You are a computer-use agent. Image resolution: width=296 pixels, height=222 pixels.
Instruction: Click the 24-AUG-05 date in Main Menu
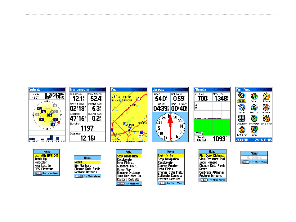click(263, 140)
